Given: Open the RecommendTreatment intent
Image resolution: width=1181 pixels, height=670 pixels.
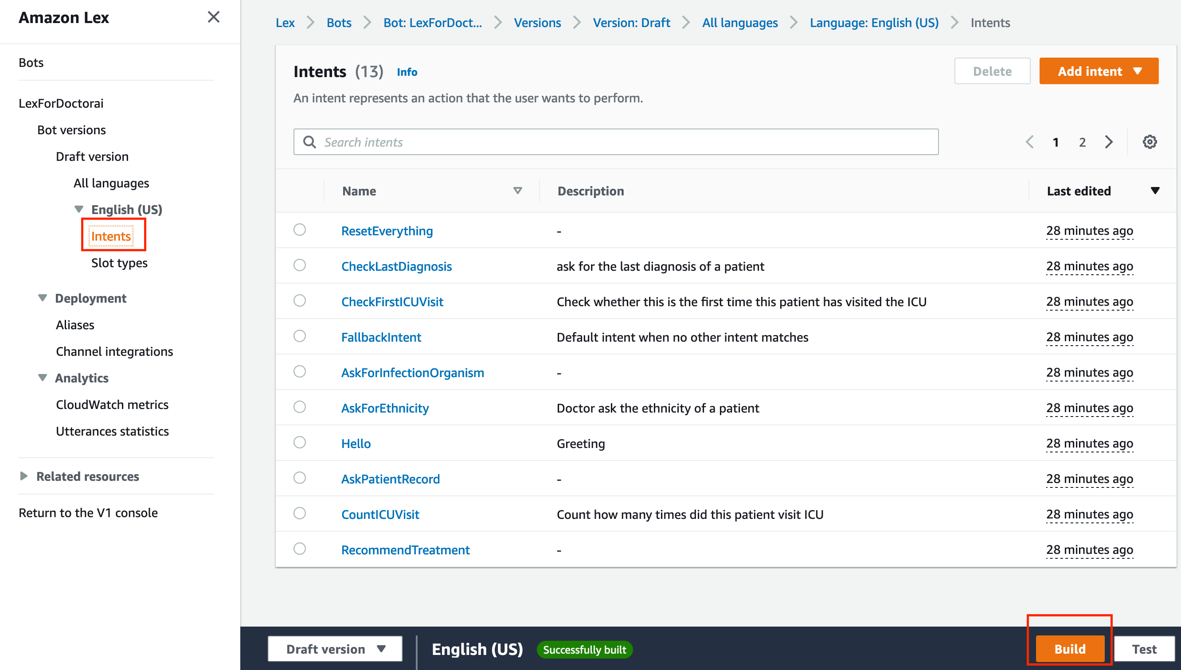Looking at the screenshot, I should click(x=406, y=549).
